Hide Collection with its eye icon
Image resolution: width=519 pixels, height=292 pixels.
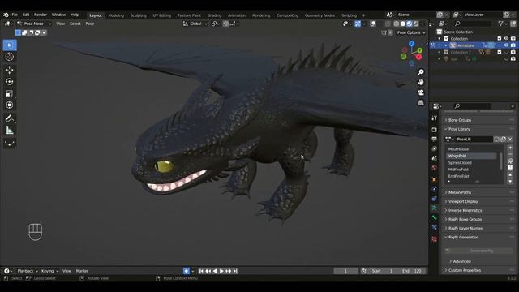[506, 39]
